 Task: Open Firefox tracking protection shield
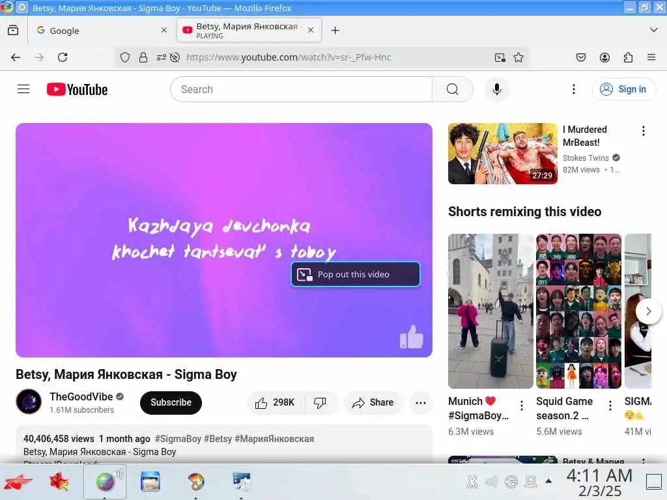pos(124,57)
